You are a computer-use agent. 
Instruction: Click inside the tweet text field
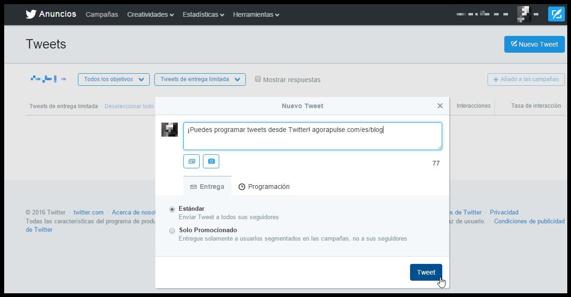[313, 136]
